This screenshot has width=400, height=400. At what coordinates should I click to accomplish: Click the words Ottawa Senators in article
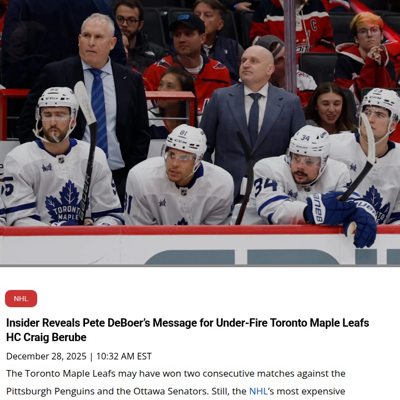[x=169, y=391]
